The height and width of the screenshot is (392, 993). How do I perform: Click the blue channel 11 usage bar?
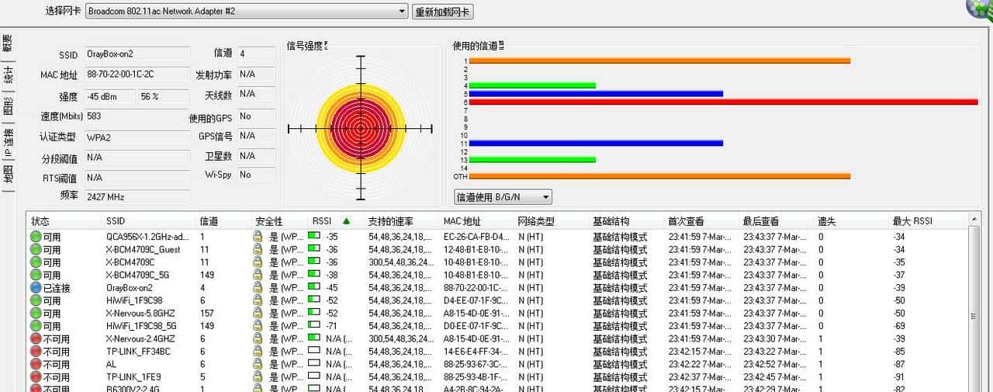point(596,143)
